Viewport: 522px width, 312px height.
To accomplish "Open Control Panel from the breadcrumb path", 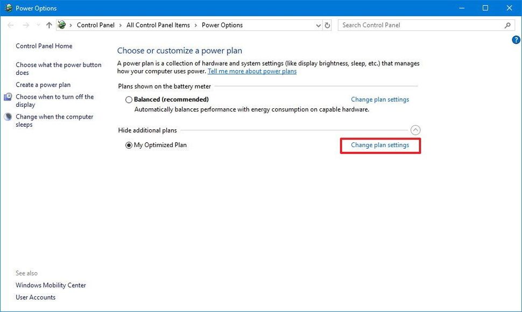I will coord(96,25).
